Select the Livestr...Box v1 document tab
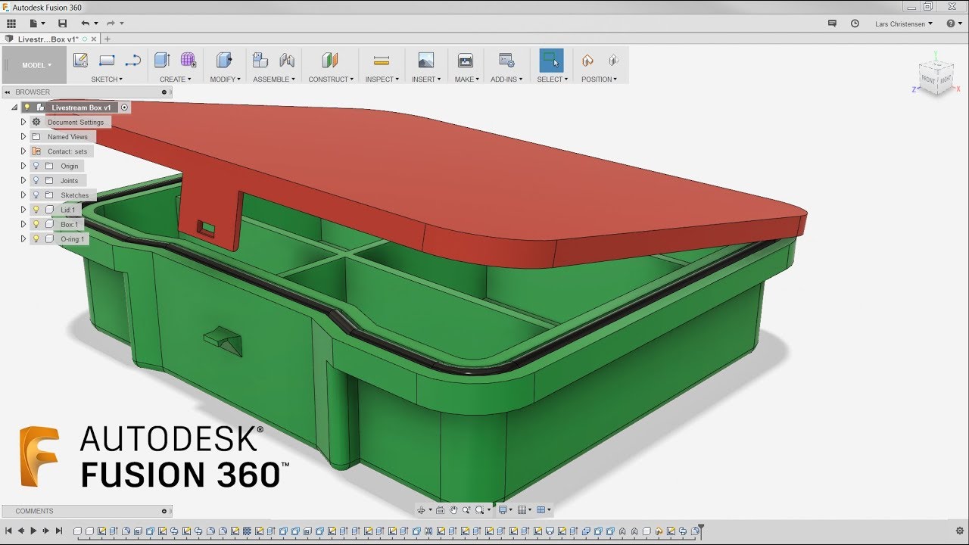The image size is (969, 545). (x=48, y=39)
